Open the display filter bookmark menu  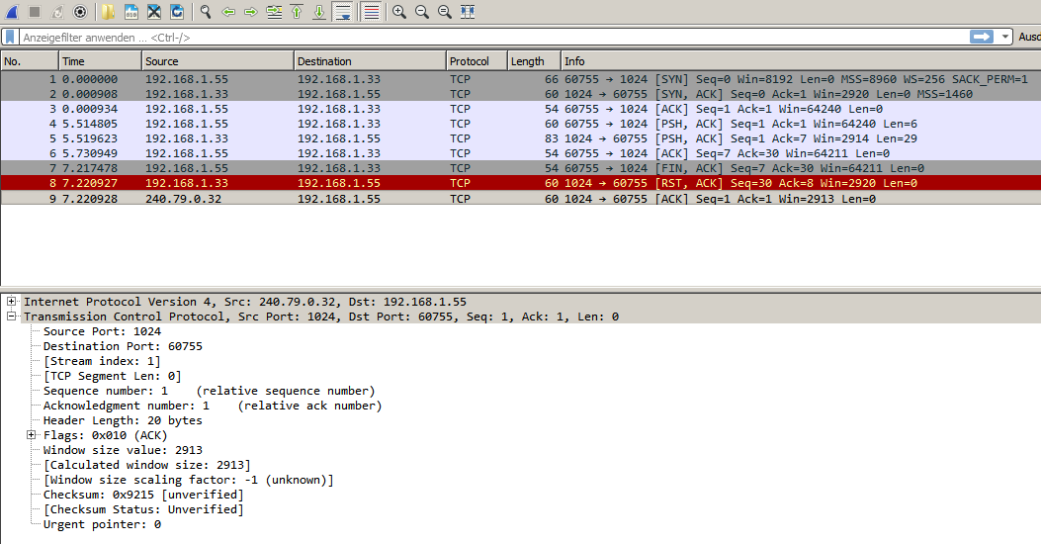click(x=10, y=38)
